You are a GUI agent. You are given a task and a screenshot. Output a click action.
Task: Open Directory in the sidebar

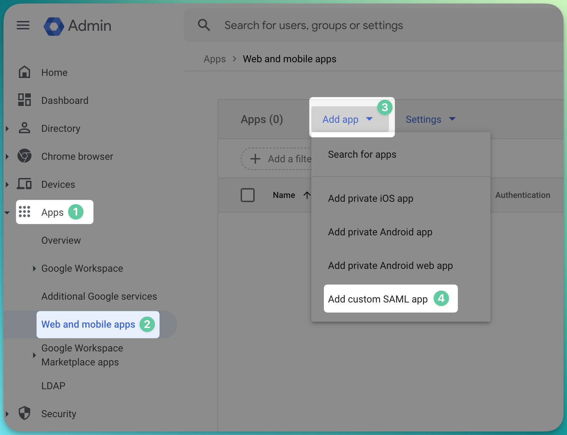click(x=61, y=128)
